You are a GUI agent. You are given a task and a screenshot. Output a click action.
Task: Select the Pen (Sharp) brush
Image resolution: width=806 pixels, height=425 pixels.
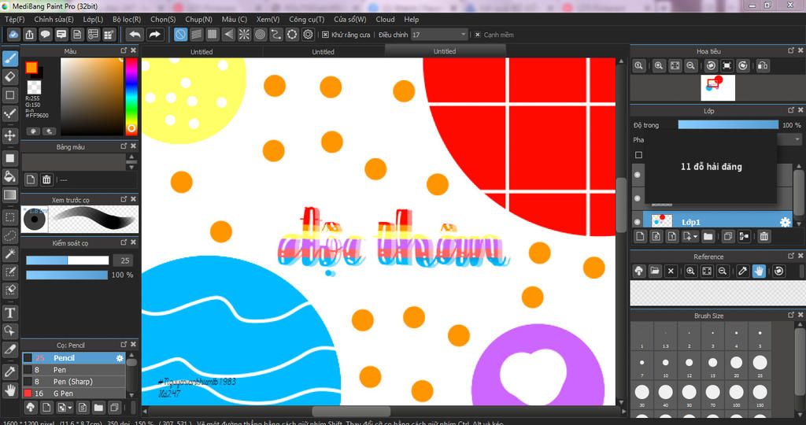pyautogui.click(x=73, y=382)
